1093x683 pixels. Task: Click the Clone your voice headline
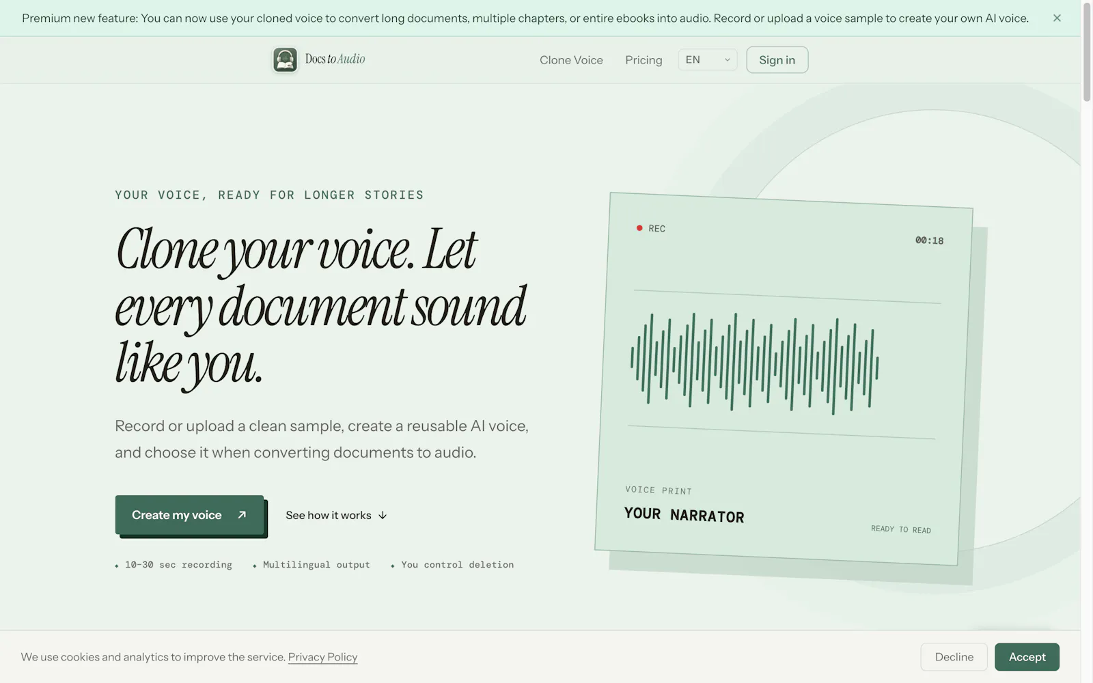point(321,307)
